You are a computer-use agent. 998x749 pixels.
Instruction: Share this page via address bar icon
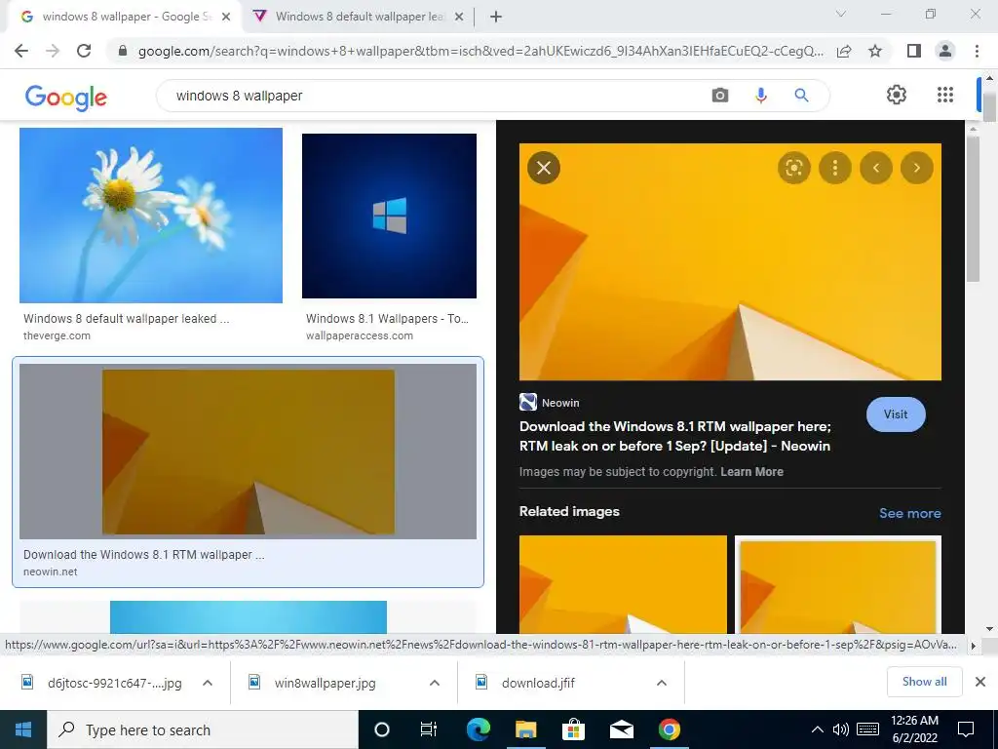[x=844, y=51]
